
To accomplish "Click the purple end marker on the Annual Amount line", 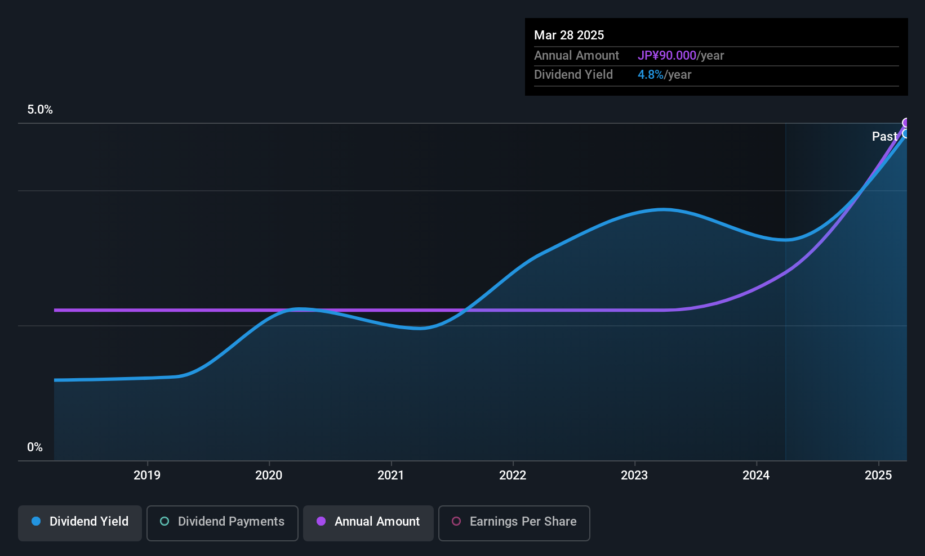I will tap(906, 123).
